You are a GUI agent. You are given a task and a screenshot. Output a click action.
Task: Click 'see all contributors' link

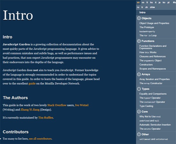point(40,139)
